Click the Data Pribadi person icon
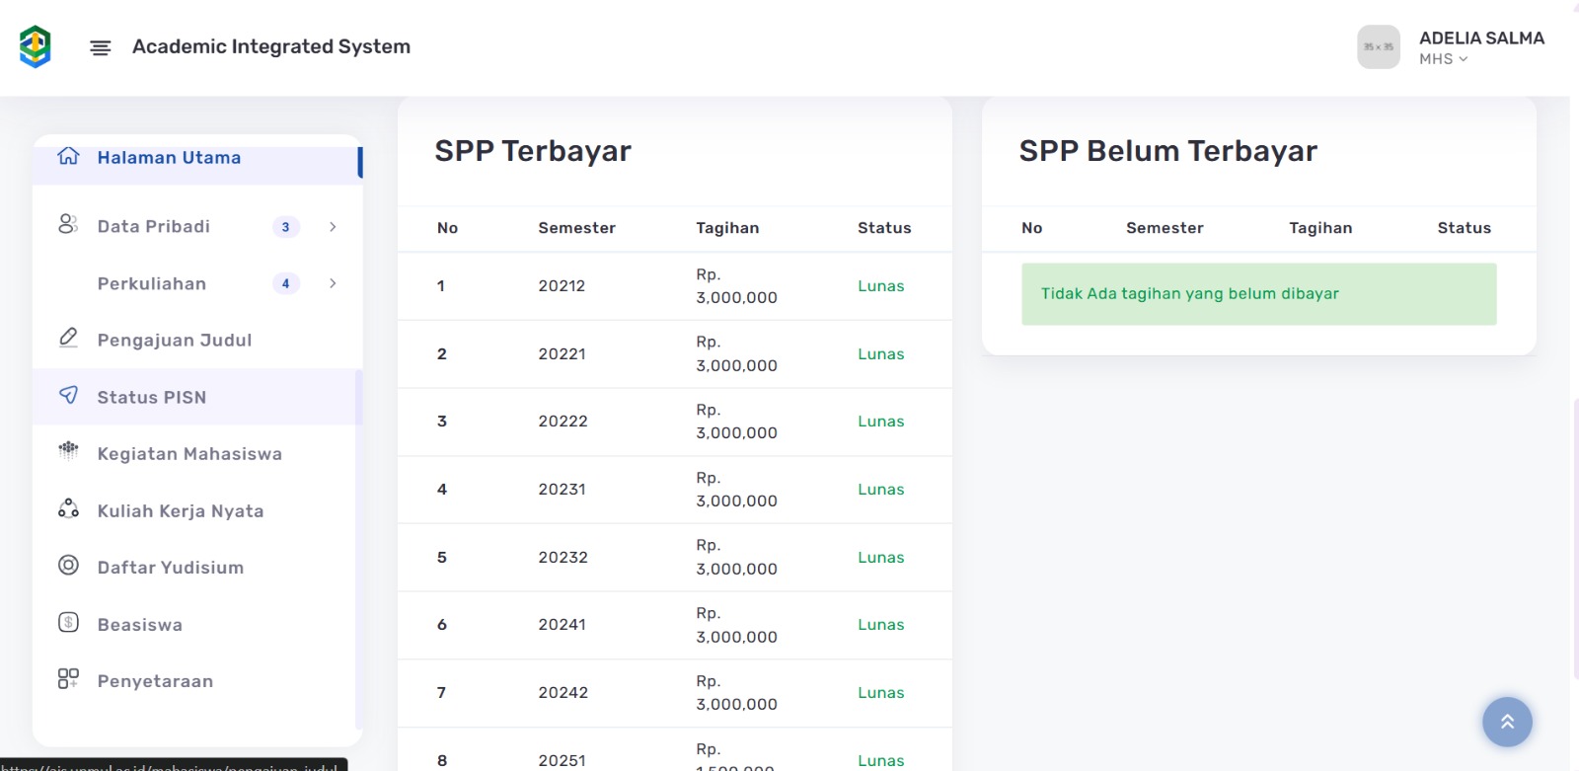This screenshot has width=1579, height=771. [x=68, y=225]
